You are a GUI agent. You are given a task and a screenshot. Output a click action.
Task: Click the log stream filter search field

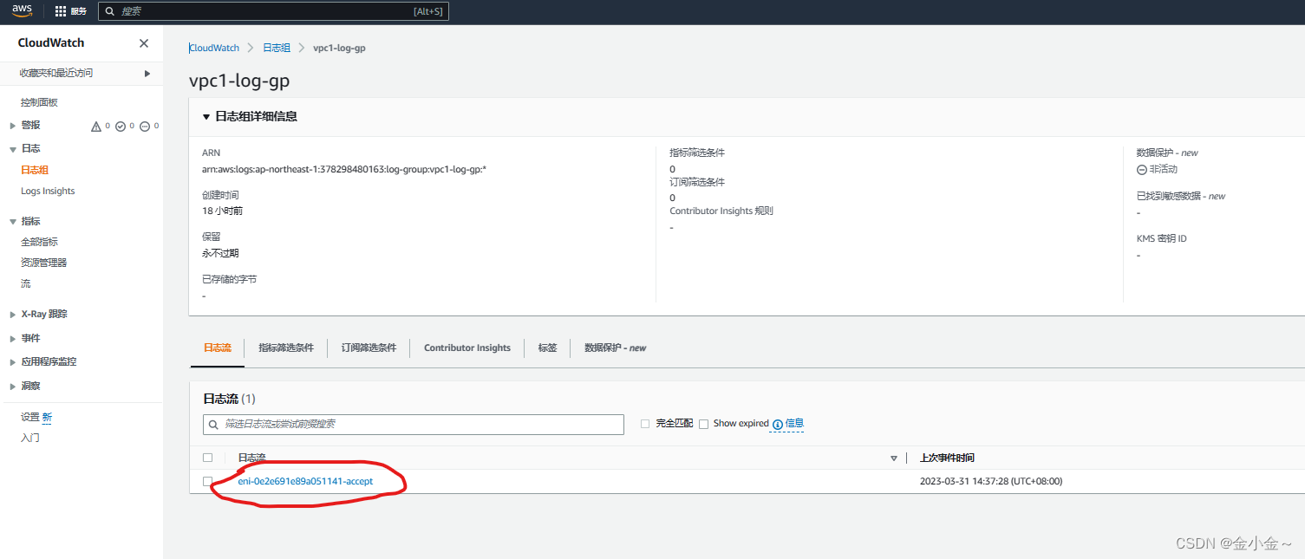[414, 424]
